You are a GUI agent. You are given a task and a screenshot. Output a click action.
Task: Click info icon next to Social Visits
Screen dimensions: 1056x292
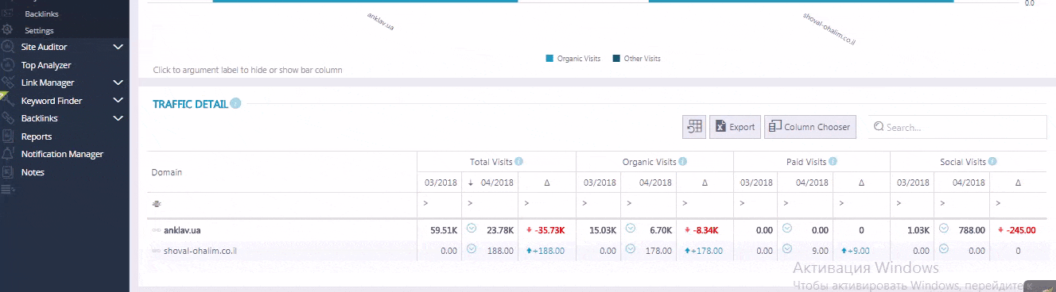[992, 162]
